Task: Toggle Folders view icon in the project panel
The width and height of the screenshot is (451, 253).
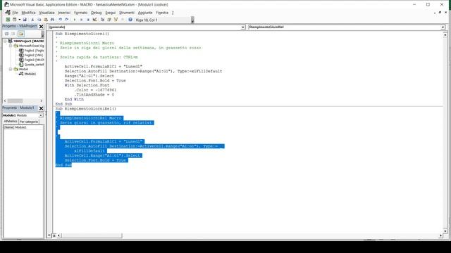Action: [21, 34]
